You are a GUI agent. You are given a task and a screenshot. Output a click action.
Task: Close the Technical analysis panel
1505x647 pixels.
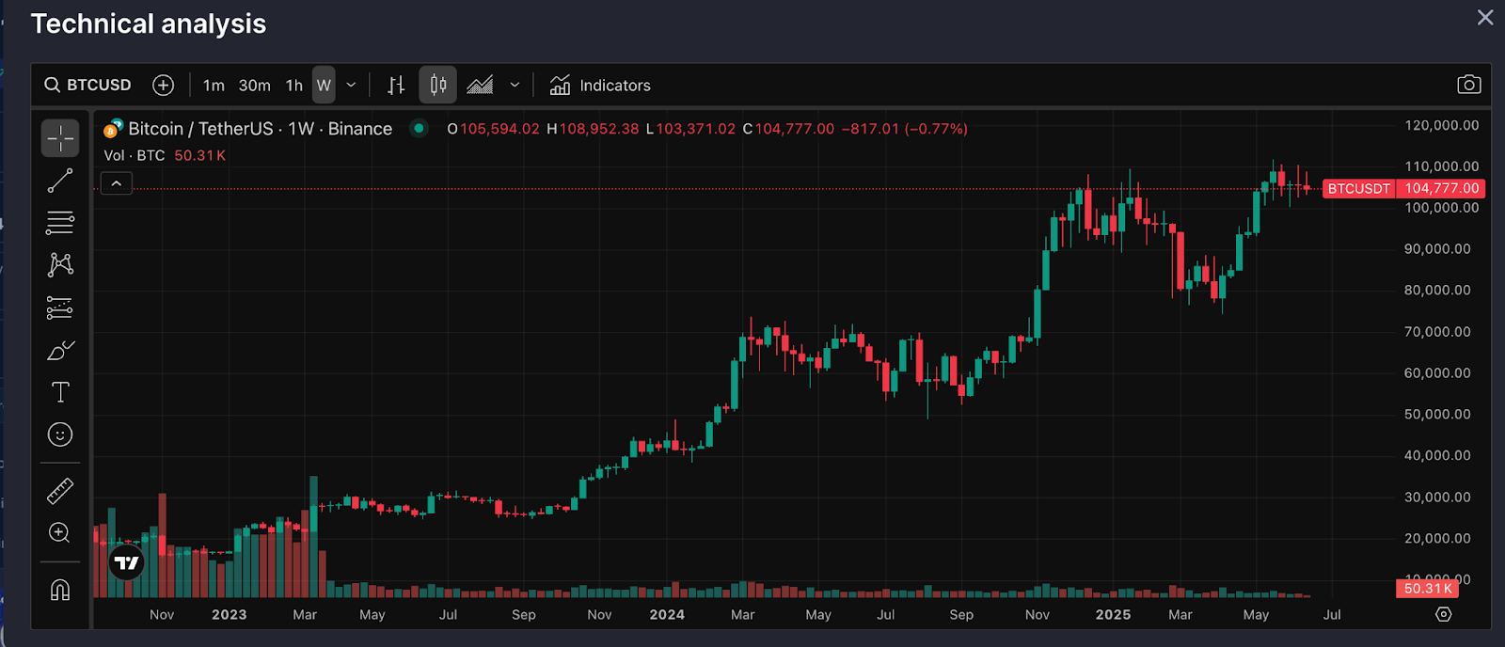tap(1485, 18)
